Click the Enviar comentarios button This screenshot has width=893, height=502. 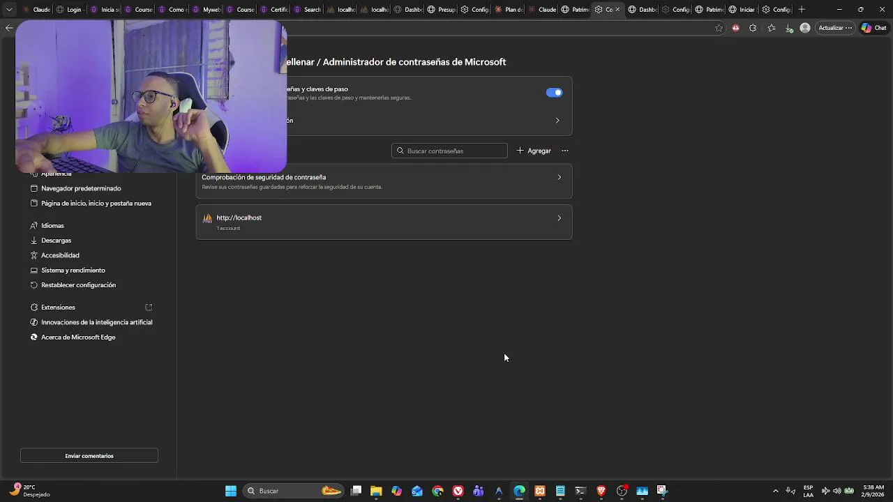[x=89, y=456]
